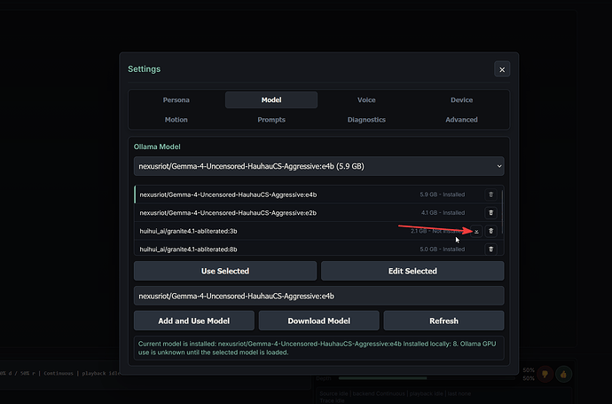Select the Gemma-4 Aggressive:e4b list row
The width and height of the screenshot is (612, 404).
(x=319, y=194)
